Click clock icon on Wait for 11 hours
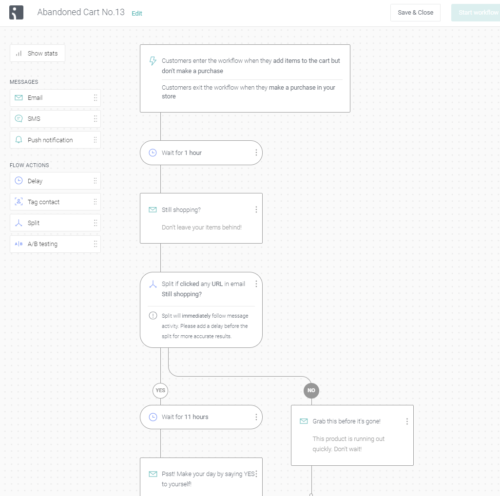The image size is (500, 496). pyautogui.click(x=153, y=417)
